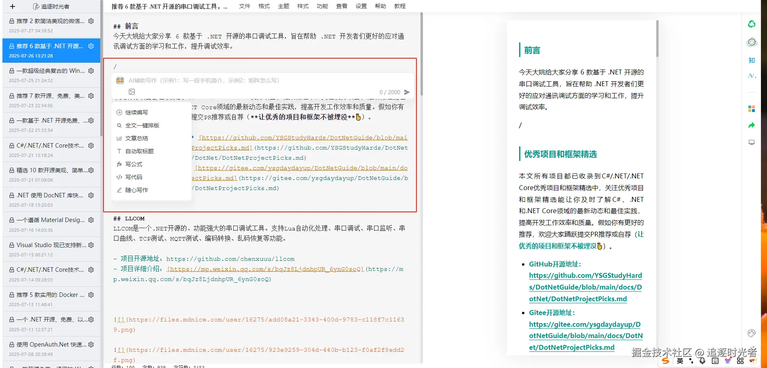Open the 一个 .NET 开源、免费 article

click(x=51, y=324)
